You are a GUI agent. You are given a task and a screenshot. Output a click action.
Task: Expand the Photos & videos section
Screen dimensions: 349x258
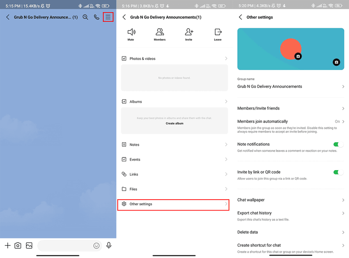(x=174, y=59)
